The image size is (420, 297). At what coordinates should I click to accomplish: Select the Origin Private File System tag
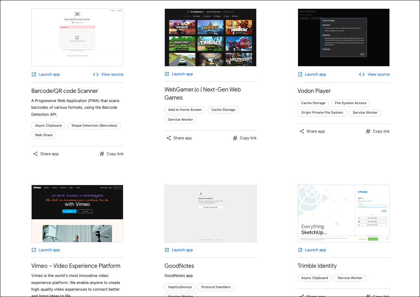pyautogui.click(x=322, y=113)
